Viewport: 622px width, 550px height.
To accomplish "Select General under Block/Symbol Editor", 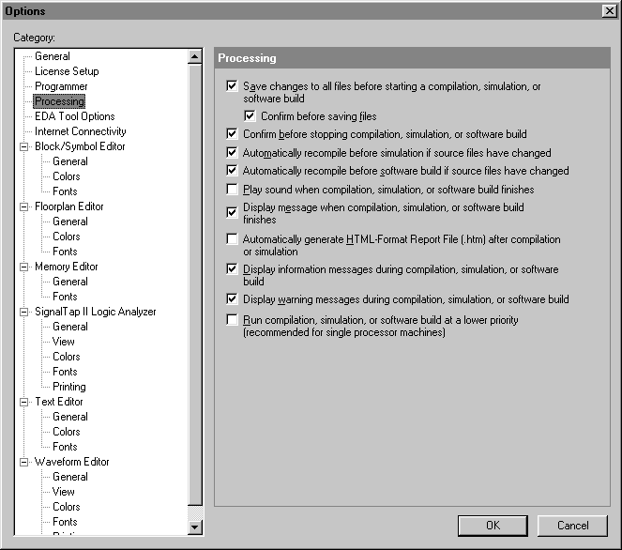I will click(x=70, y=161).
